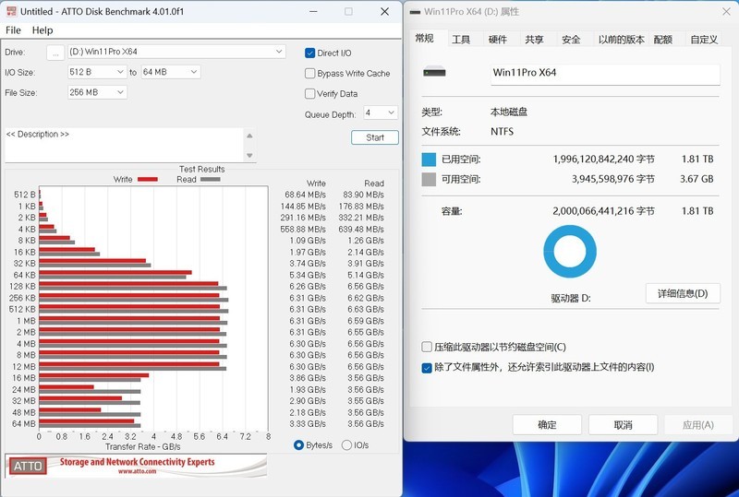Image resolution: width=739 pixels, height=497 pixels.
Task: Click the 3.86 GB/s write value
Action: [308, 378]
